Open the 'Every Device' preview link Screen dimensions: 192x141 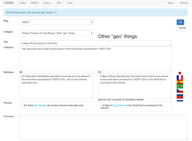[x=119, y=105]
